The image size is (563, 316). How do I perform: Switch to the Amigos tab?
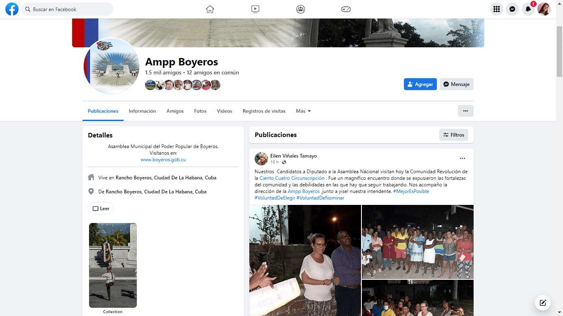pos(175,111)
